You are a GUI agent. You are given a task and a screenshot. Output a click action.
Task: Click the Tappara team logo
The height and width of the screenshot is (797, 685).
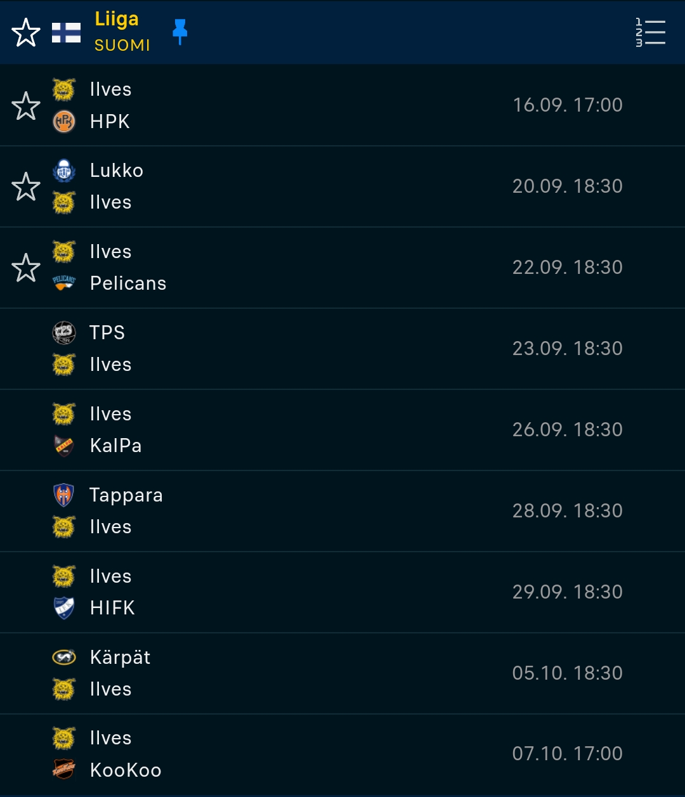pyautogui.click(x=63, y=495)
